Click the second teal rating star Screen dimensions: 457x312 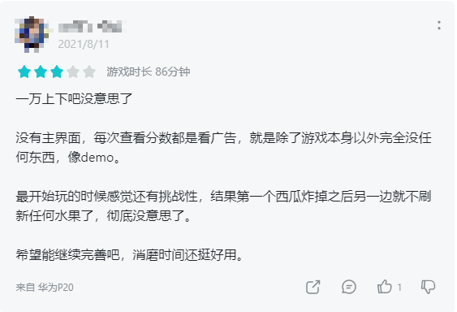41,71
